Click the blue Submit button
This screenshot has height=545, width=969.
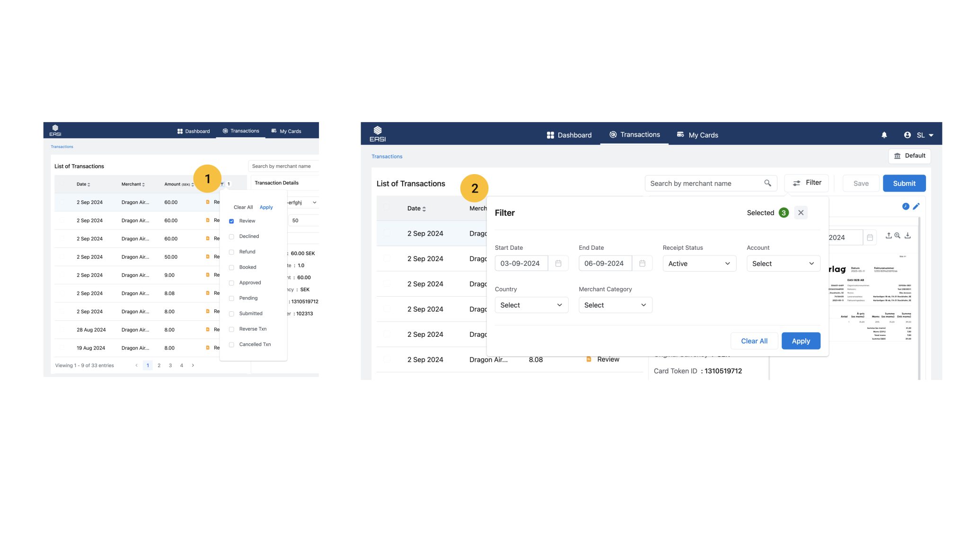point(904,184)
